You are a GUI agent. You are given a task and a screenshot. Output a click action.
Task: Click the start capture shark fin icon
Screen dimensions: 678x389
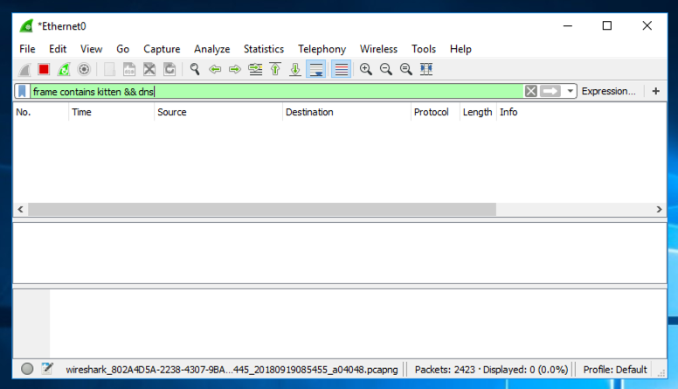tap(24, 69)
